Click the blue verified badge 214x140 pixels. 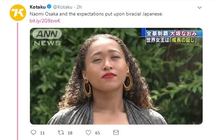pos(49,7)
